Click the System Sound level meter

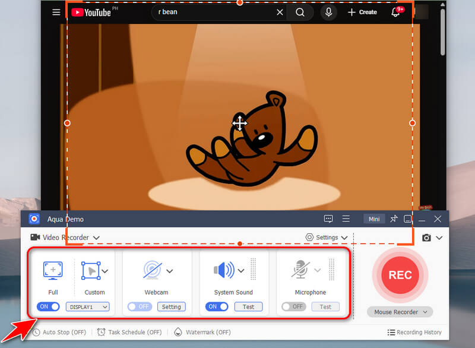(x=254, y=269)
